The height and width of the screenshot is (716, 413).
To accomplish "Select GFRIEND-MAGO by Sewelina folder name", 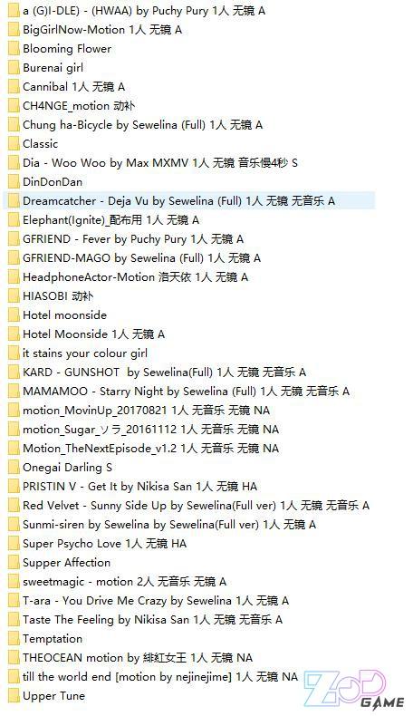I will tap(142, 258).
